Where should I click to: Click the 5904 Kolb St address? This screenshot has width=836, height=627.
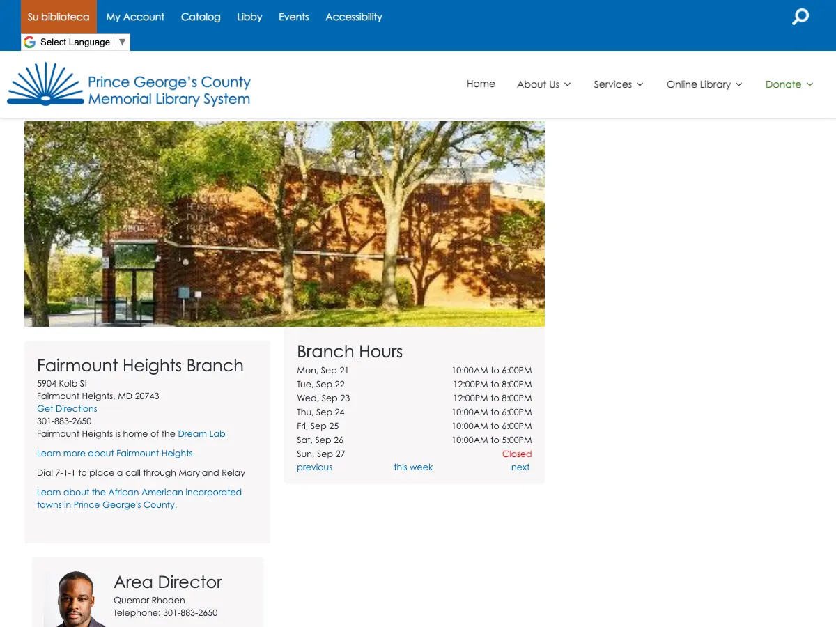tap(62, 384)
